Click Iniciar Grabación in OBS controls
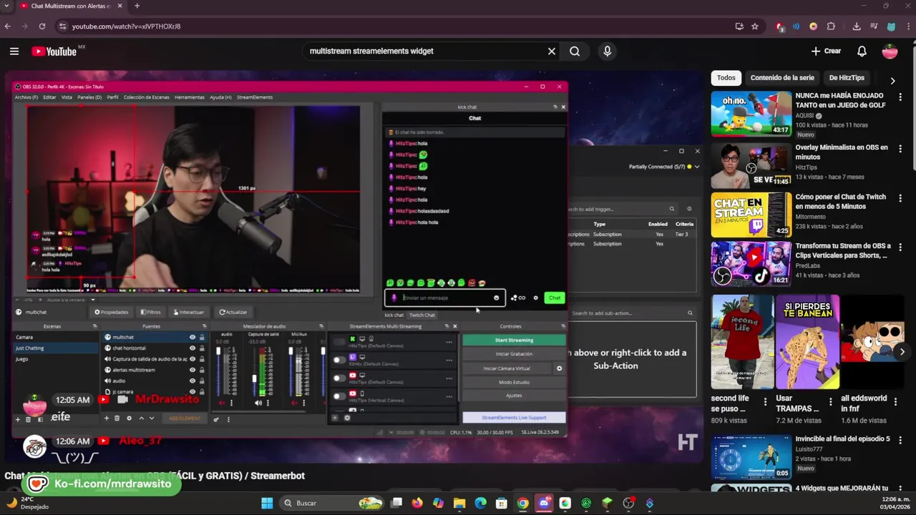 tap(514, 354)
